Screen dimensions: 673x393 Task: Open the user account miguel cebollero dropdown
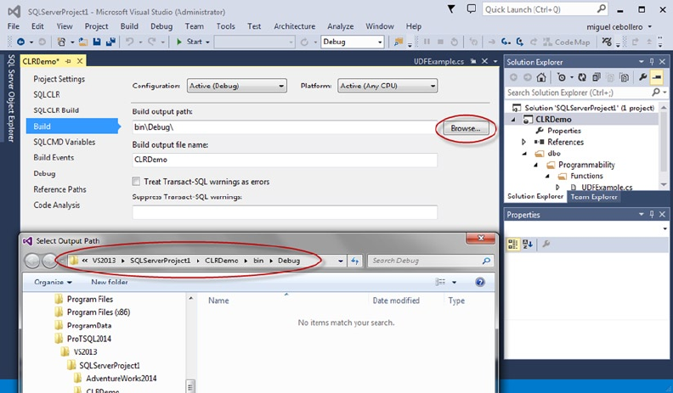click(619, 26)
